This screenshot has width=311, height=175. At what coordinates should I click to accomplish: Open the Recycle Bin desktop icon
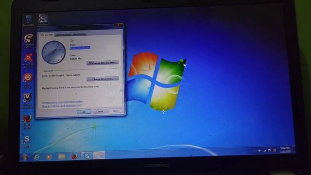click(29, 20)
